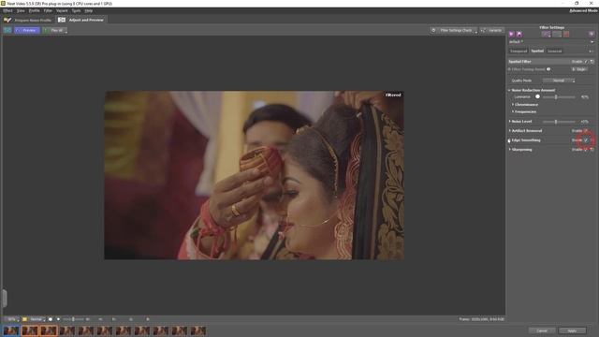Click the gray middle icon in Filter Settings
The image size is (599, 337).
557,35
